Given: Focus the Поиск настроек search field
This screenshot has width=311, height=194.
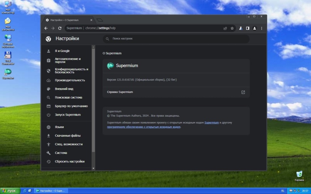Looking at the screenshot, I should click(176, 38).
